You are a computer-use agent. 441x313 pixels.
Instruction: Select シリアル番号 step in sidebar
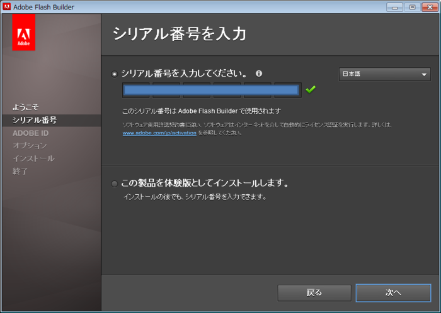coord(35,120)
